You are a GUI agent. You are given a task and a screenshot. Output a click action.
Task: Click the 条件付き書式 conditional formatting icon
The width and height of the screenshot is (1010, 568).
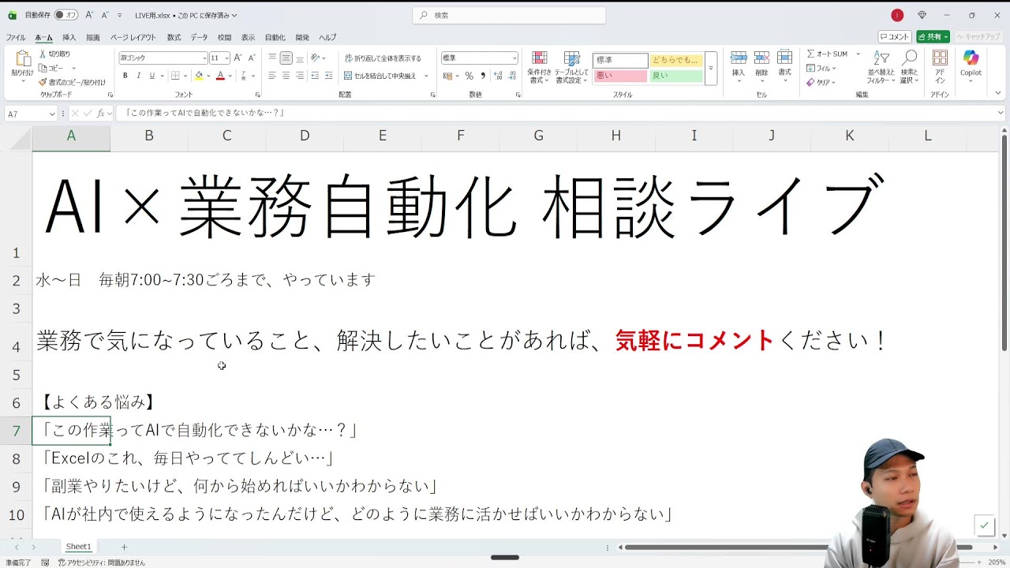pyautogui.click(x=540, y=58)
